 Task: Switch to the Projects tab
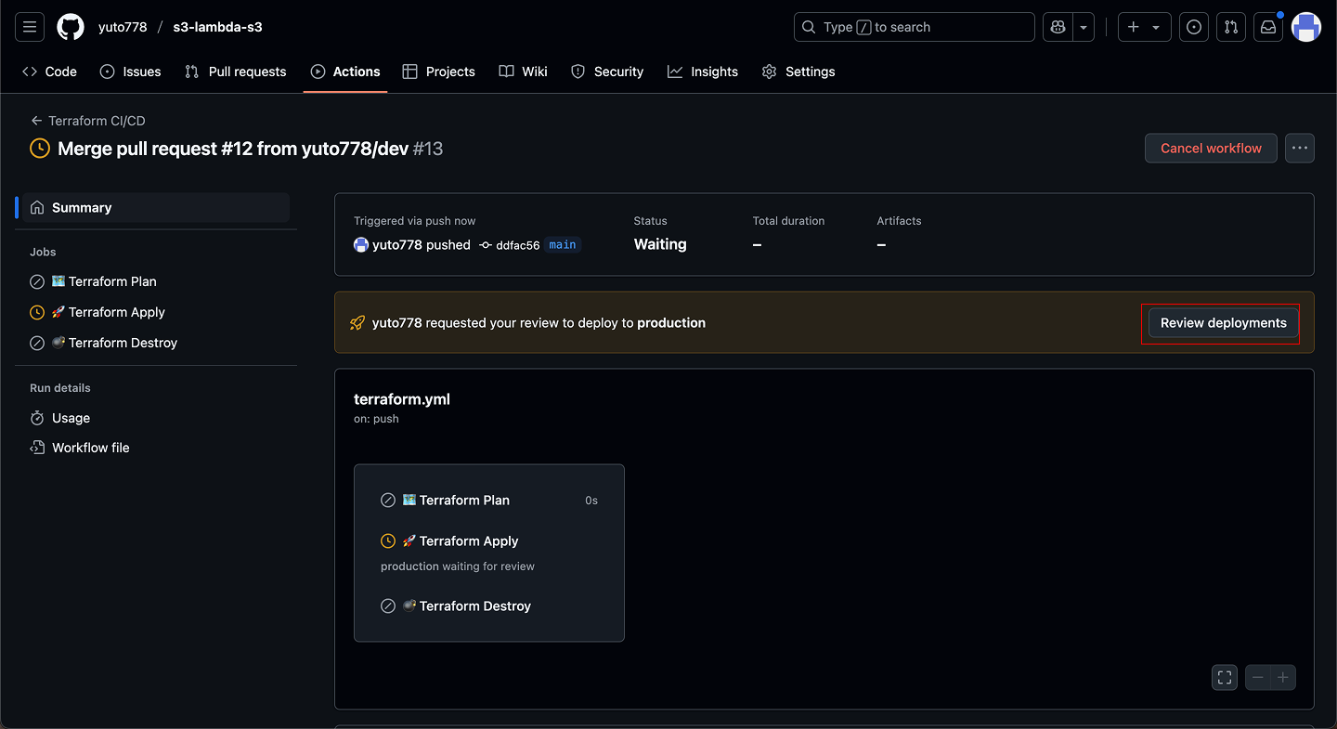coord(438,72)
